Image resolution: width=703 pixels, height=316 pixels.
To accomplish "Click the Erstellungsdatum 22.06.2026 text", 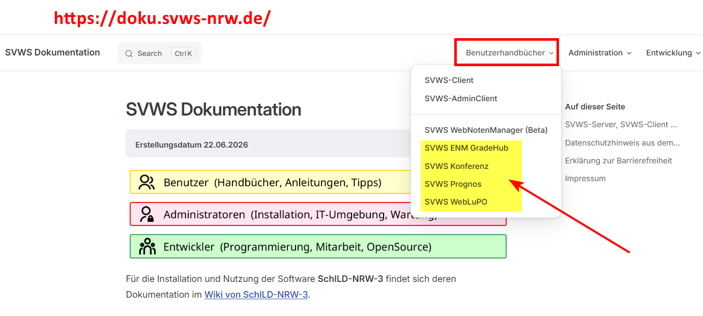I will point(192,145).
